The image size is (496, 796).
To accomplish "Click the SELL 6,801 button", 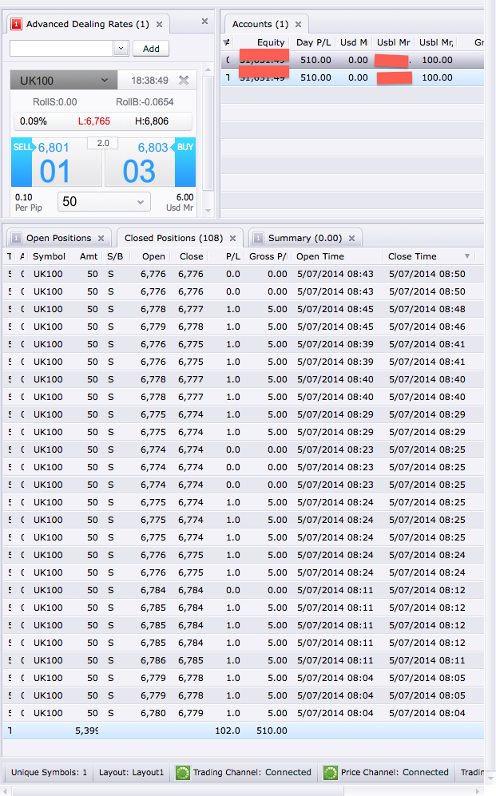I will pos(57,162).
